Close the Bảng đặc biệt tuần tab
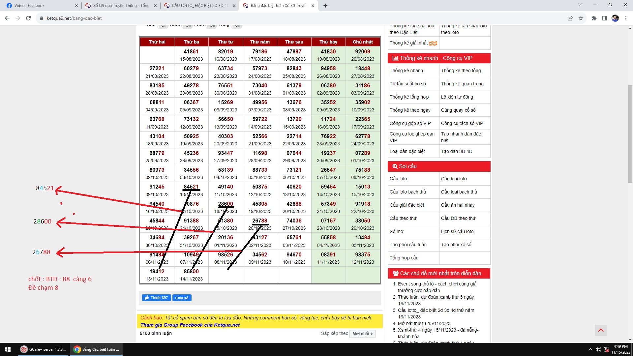 [313, 6]
